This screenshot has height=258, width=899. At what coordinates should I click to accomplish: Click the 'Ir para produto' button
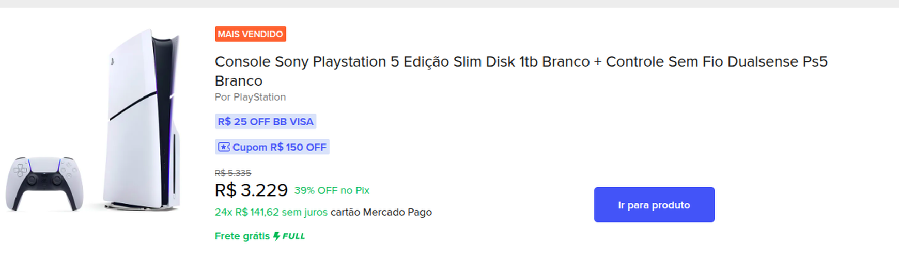pos(654,205)
